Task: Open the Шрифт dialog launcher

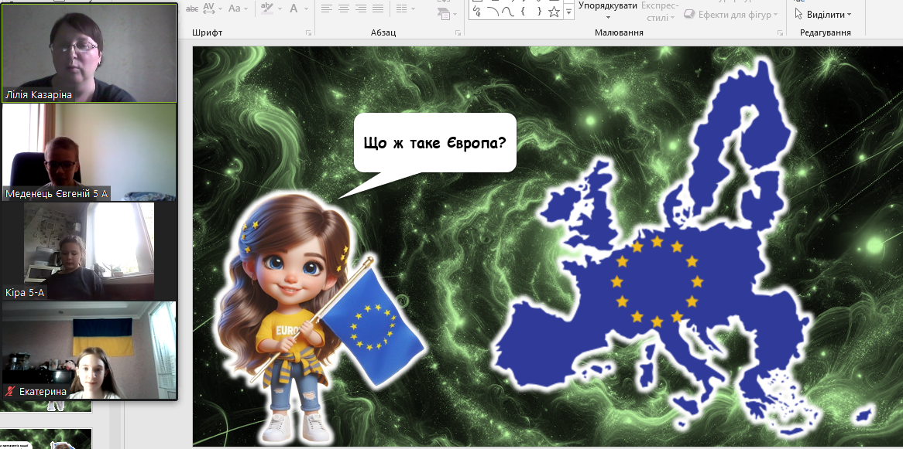Action: tap(309, 32)
